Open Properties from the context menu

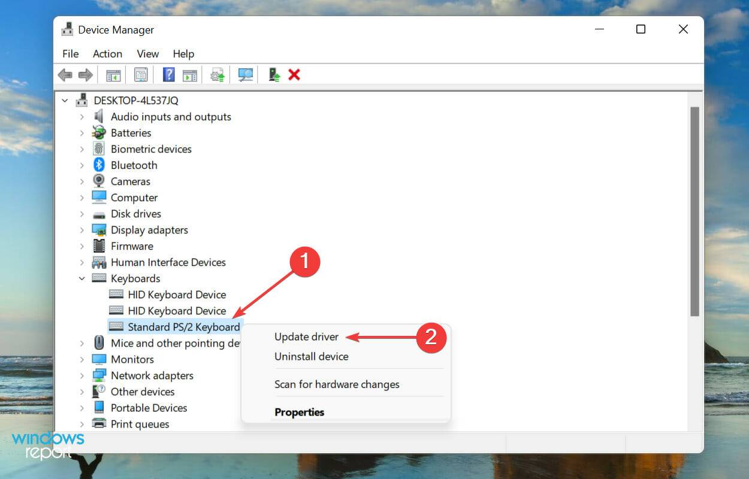click(x=299, y=412)
